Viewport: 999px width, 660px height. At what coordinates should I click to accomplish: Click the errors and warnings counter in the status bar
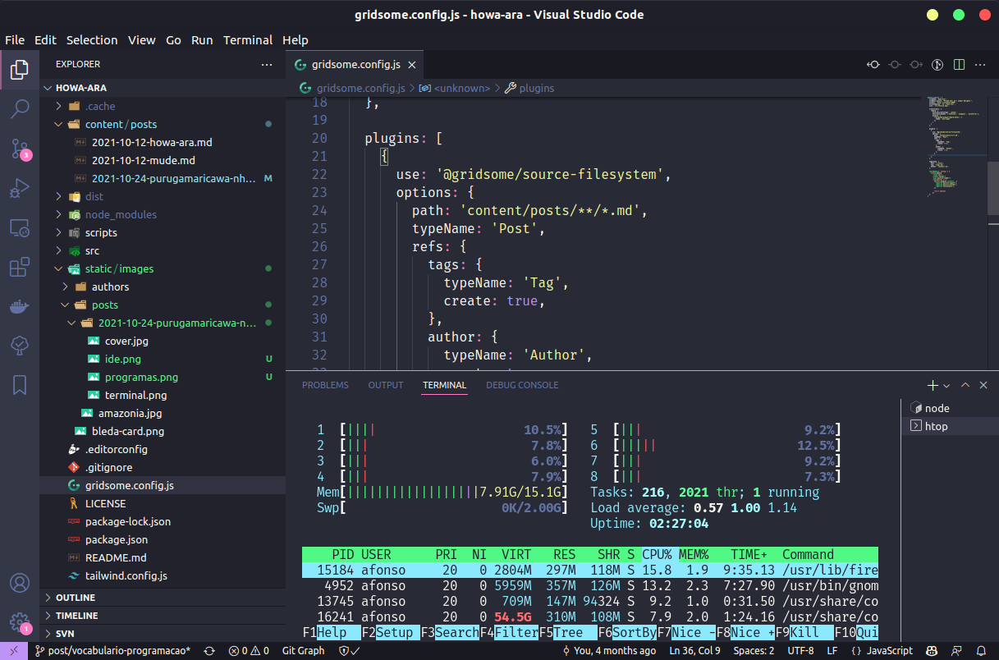[x=249, y=650]
